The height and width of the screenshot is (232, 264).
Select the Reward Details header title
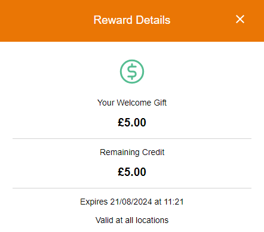coord(132,20)
